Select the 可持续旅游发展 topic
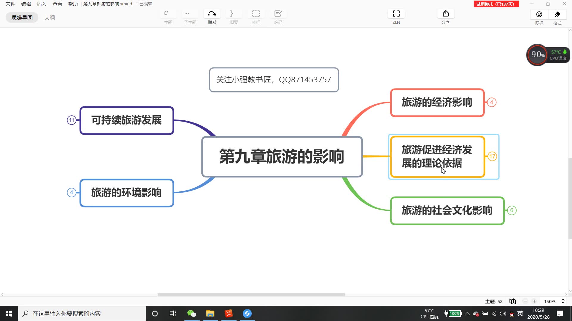Screen dimensions: 572x321 click(x=127, y=120)
